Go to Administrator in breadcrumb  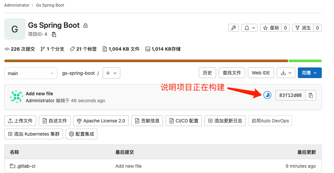pos(17,5)
